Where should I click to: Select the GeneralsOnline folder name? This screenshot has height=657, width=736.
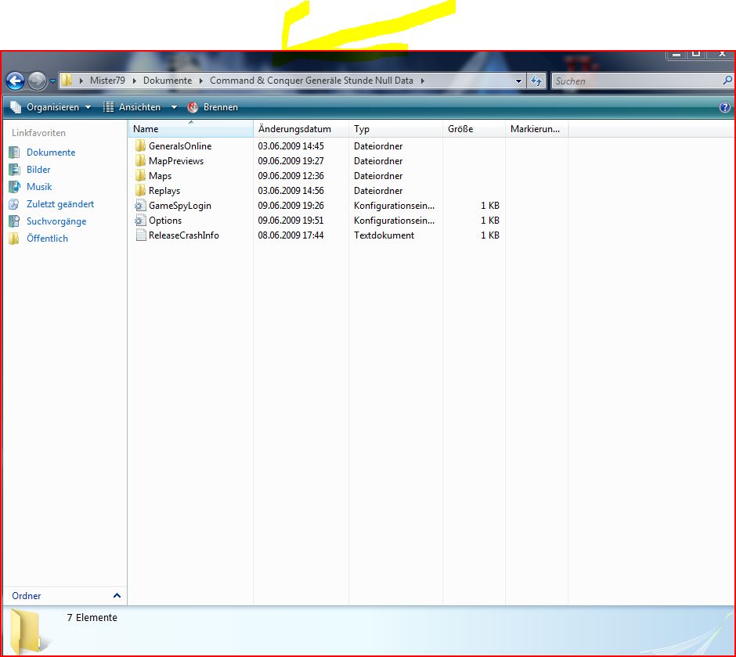point(180,145)
